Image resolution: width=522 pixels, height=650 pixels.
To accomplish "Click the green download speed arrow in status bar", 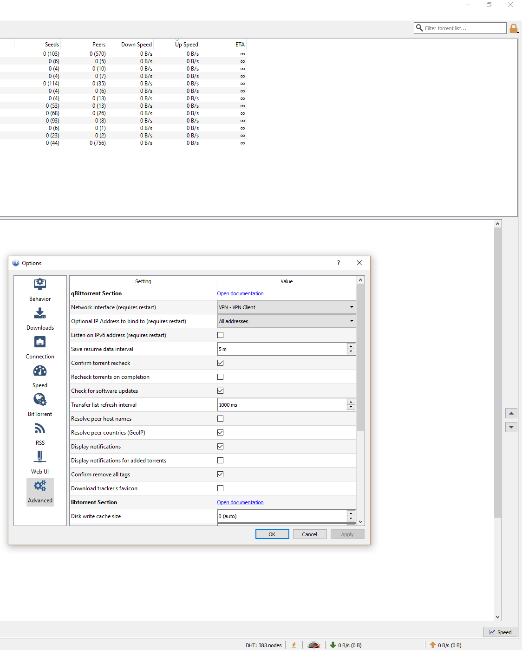I will (x=333, y=645).
